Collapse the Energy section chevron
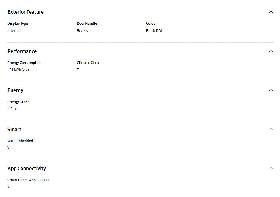 click(271, 90)
